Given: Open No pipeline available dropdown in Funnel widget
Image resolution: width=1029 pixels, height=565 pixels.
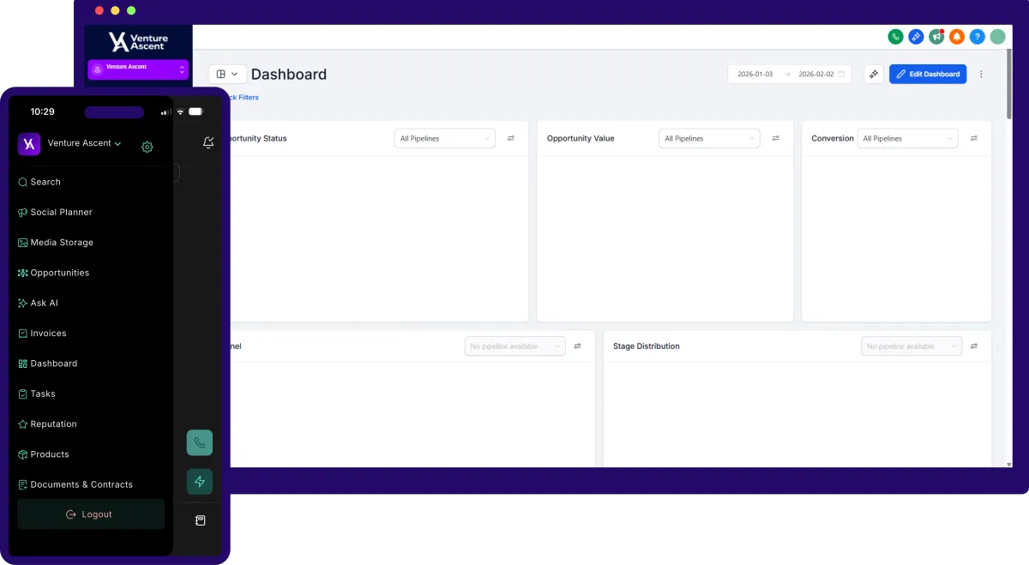Looking at the screenshot, I should tap(515, 346).
